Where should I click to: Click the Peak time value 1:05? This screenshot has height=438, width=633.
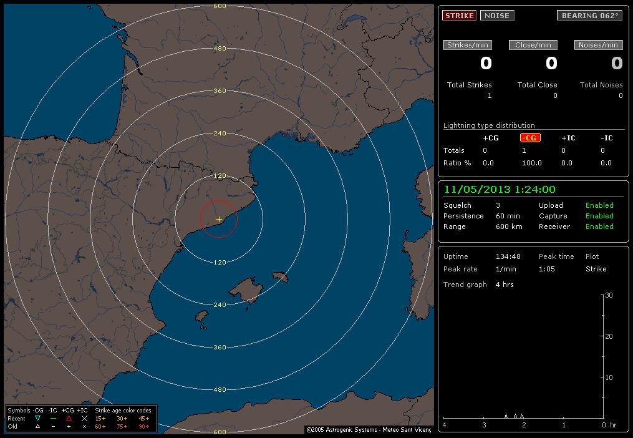point(546,269)
